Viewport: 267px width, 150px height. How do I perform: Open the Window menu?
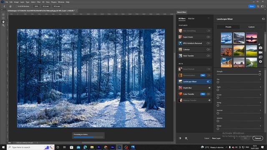coord(61,2)
